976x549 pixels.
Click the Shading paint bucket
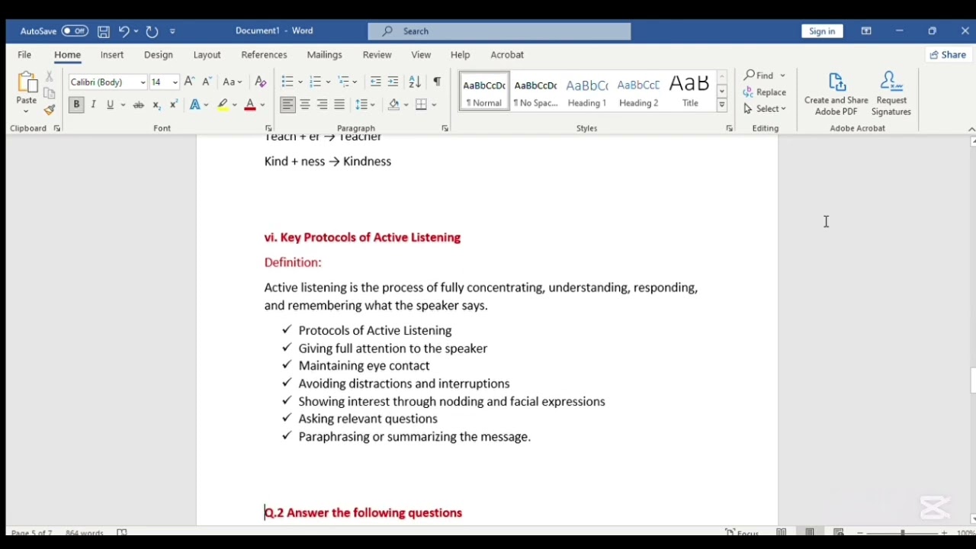393,105
